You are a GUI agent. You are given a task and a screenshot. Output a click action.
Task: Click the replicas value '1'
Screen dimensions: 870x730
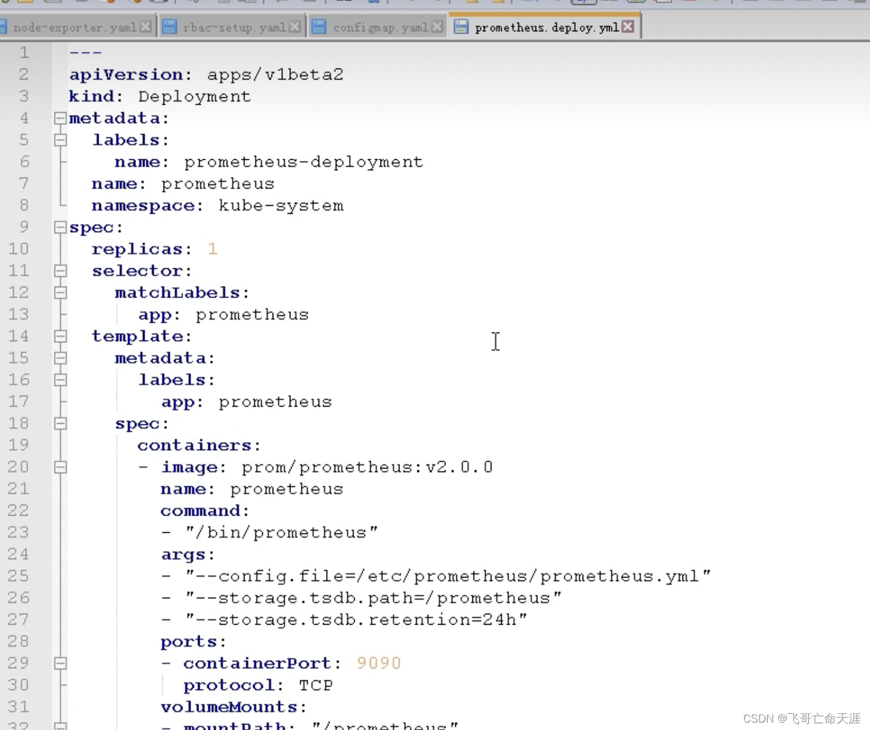tap(212, 249)
